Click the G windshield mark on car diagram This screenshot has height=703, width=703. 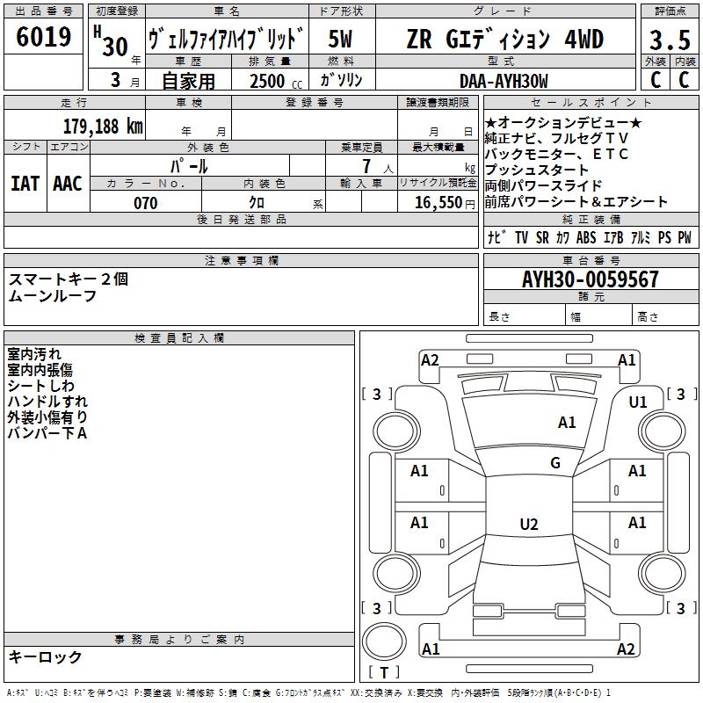point(554,463)
